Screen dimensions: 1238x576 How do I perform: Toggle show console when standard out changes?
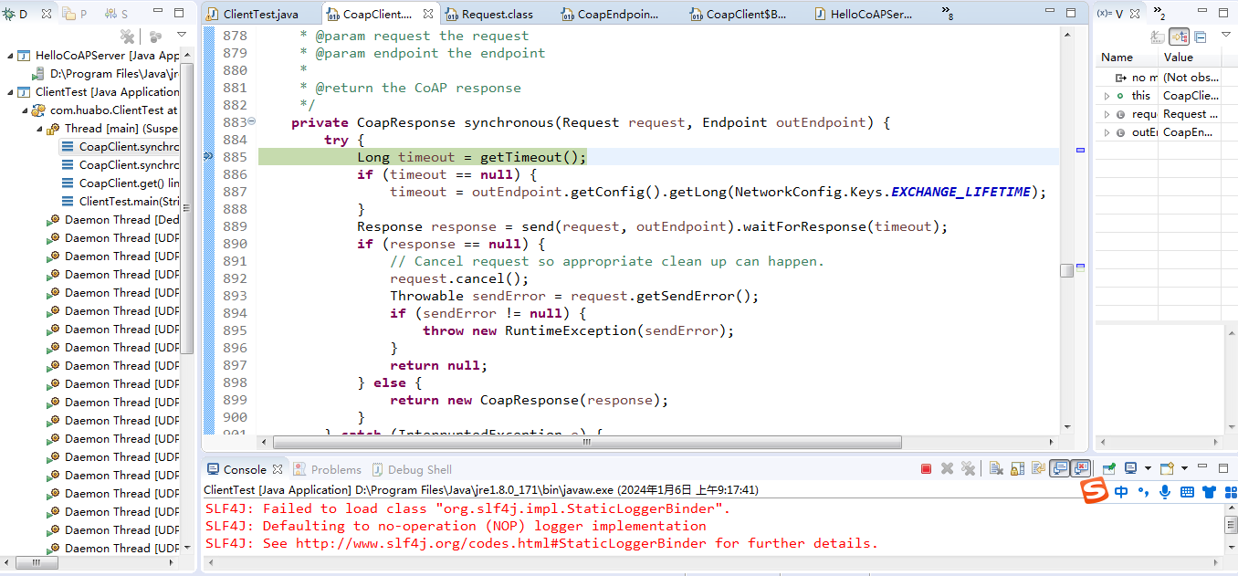point(1059,469)
